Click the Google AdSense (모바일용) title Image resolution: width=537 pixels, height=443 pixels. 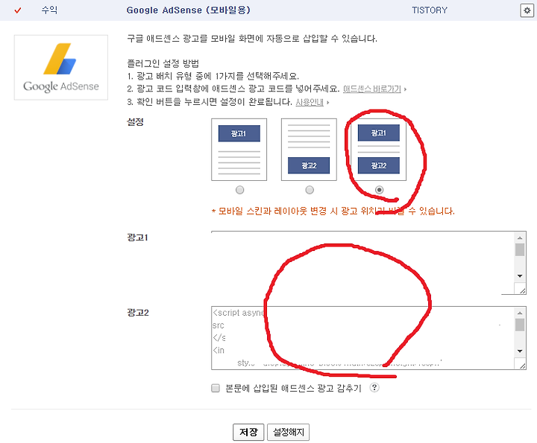pos(189,10)
